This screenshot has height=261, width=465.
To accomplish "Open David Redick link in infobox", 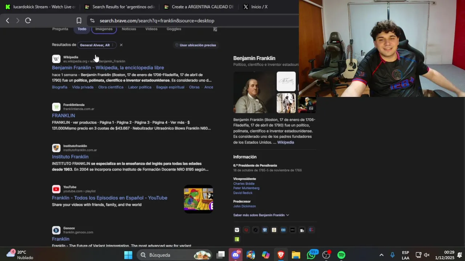I will point(243,193).
